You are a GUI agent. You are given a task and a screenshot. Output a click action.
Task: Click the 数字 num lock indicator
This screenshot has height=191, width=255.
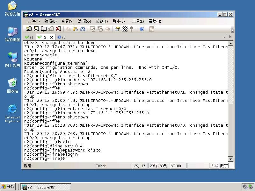click(x=224, y=166)
